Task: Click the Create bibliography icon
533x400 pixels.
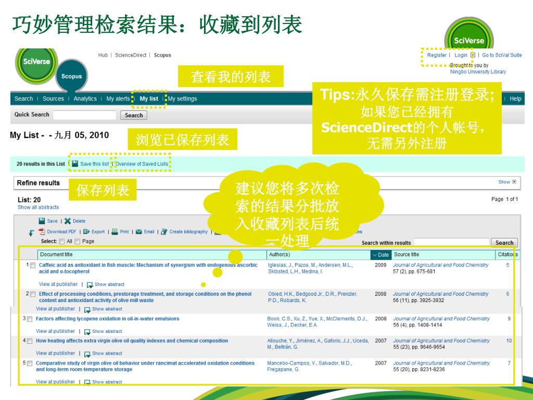Action: click(164, 232)
